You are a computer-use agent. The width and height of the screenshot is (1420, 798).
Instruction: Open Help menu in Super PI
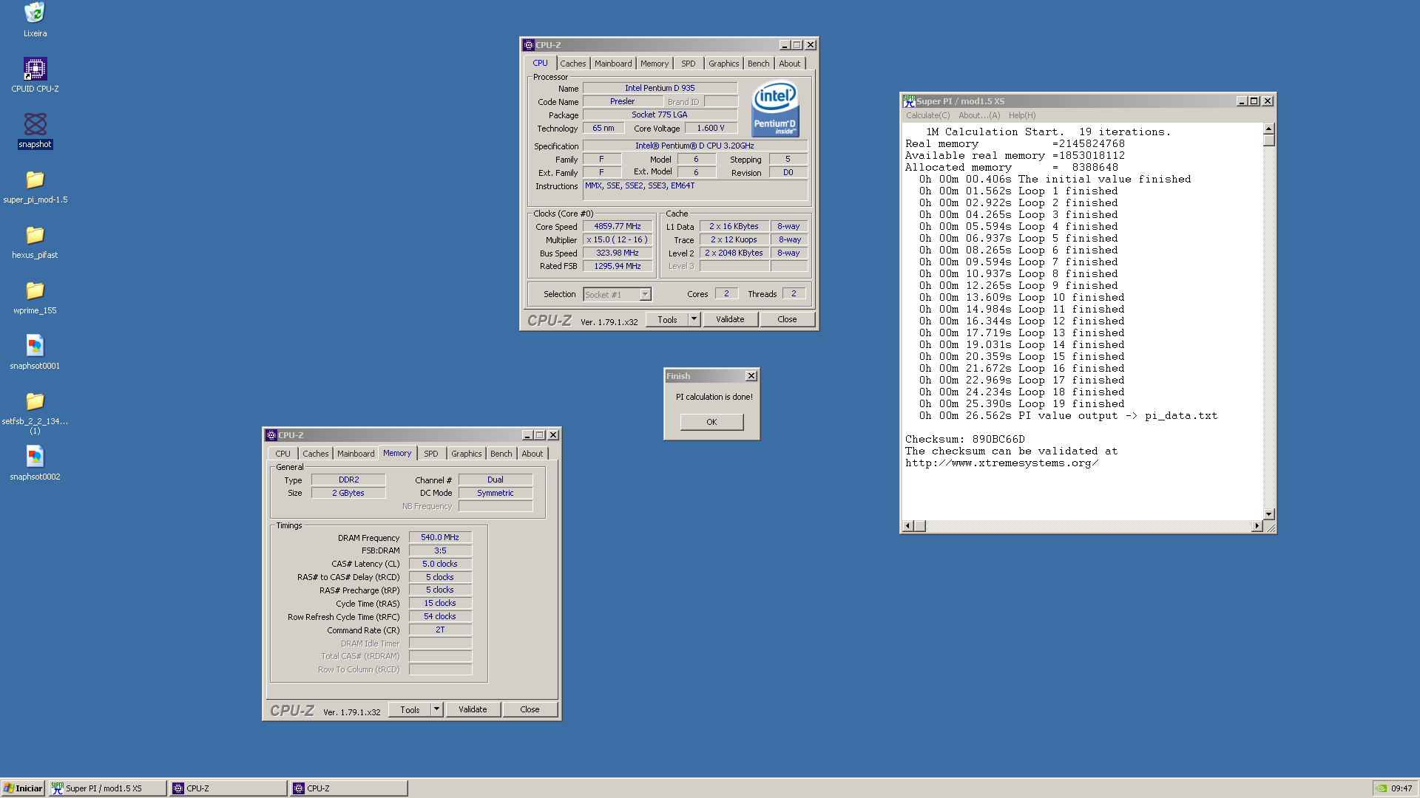point(1022,115)
